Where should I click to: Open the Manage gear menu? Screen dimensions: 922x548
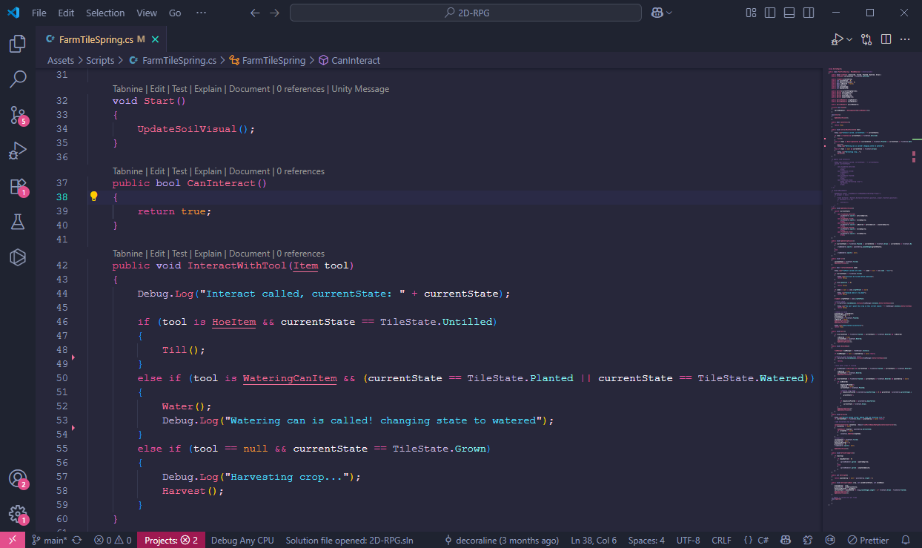(x=18, y=514)
